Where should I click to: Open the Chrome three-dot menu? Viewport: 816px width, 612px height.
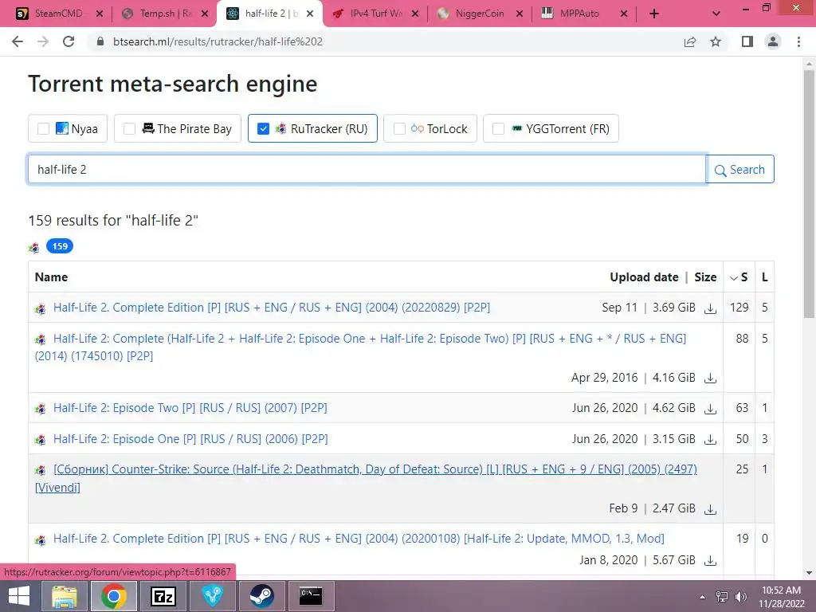798,41
